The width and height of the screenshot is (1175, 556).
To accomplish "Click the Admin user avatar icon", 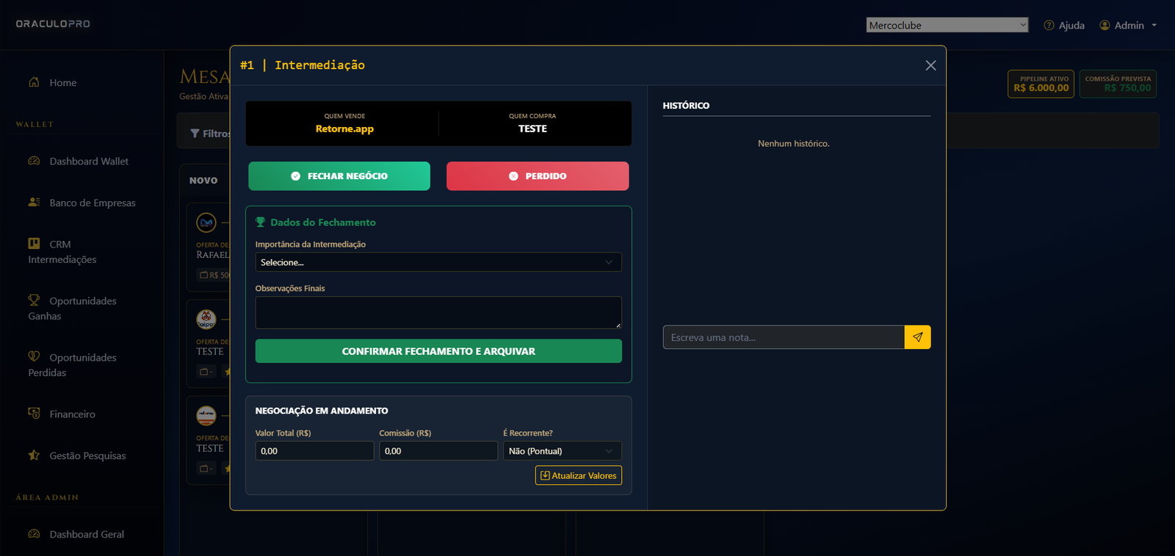I will (x=1104, y=25).
